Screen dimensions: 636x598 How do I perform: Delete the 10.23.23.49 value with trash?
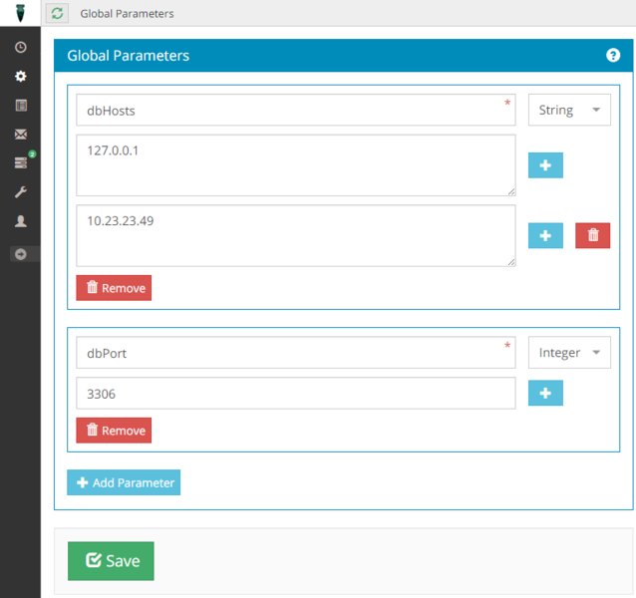[592, 235]
